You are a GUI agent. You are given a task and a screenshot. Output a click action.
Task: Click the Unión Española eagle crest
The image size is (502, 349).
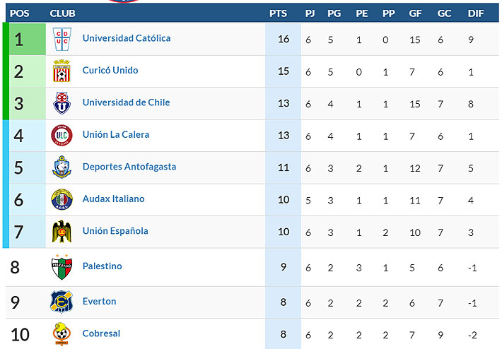pyautogui.click(x=62, y=231)
